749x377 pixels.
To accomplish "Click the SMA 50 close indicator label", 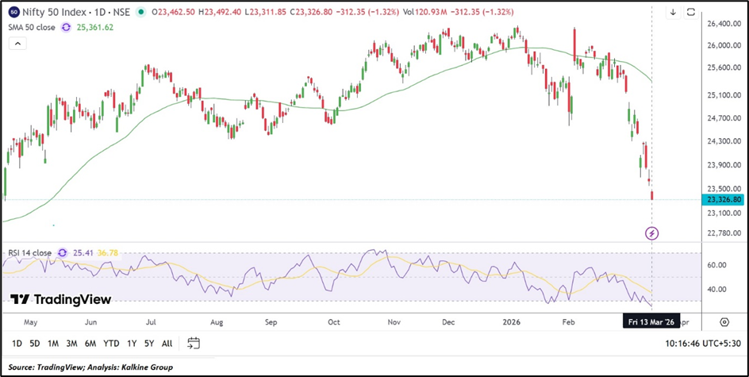I will [x=33, y=26].
